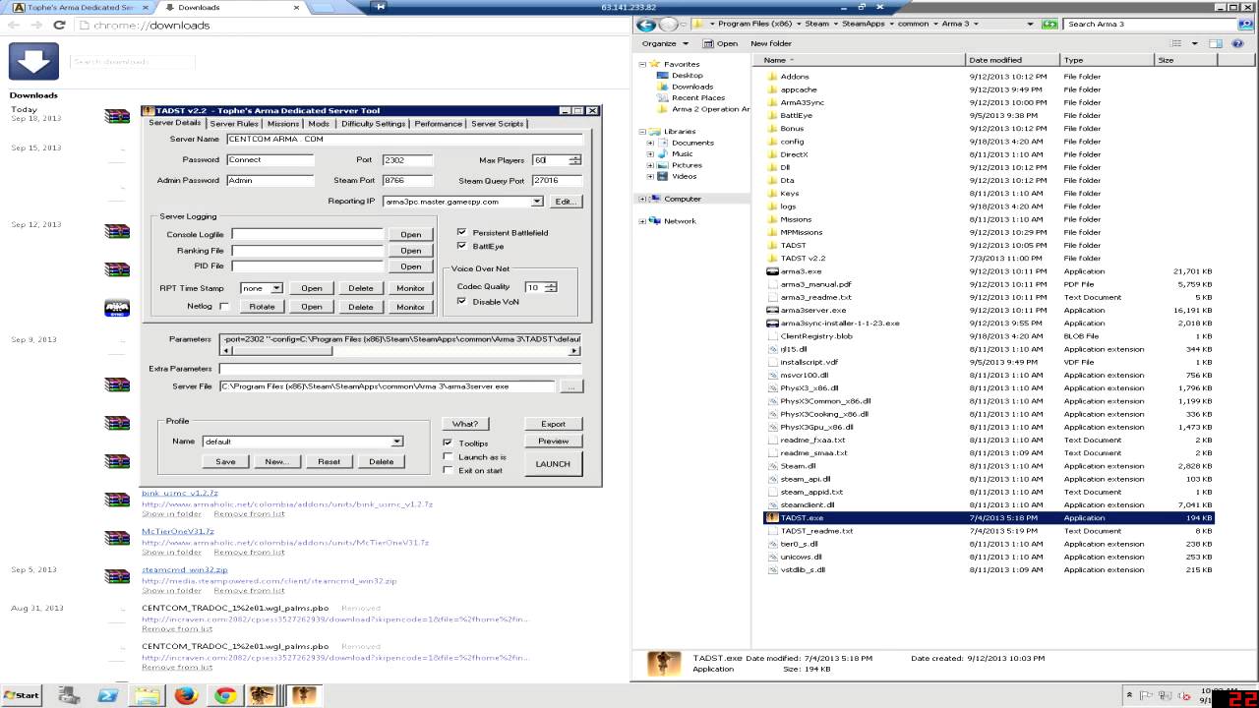1259x708 pixels.
Task: Toggle the Tooltips checkbox
Action: tap(449, 443)
